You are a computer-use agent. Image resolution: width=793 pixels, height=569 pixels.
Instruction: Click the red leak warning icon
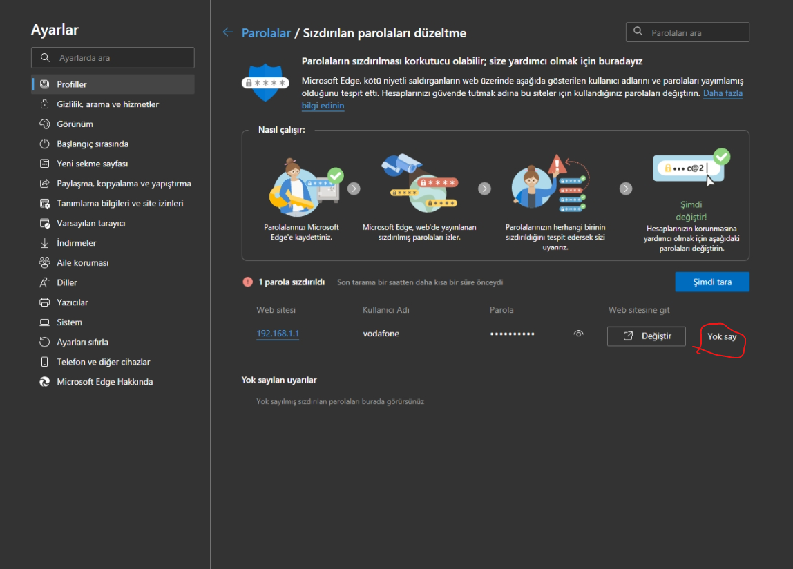[x=247, y=282]
